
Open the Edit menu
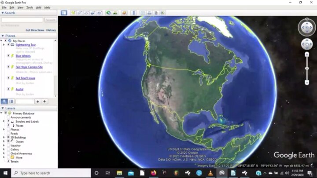[12, 7]
